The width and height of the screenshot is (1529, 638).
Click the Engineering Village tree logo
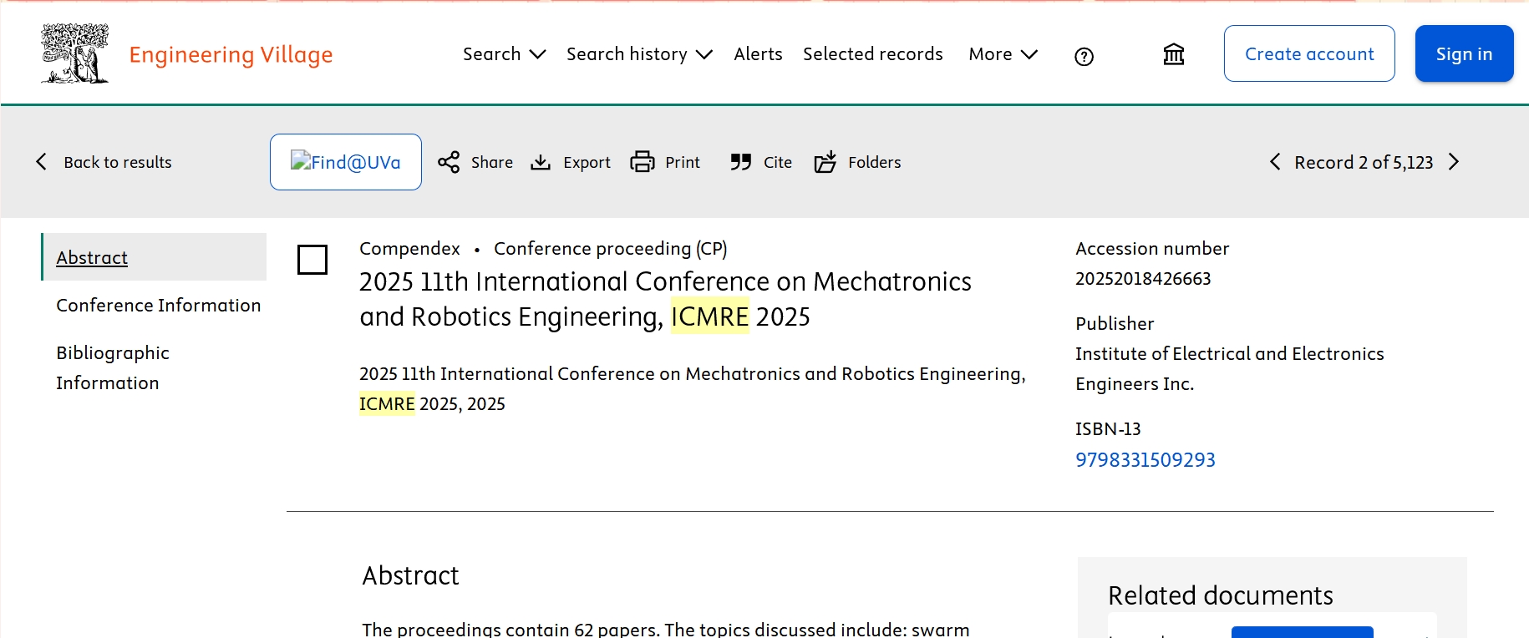[x=75, y=53]
